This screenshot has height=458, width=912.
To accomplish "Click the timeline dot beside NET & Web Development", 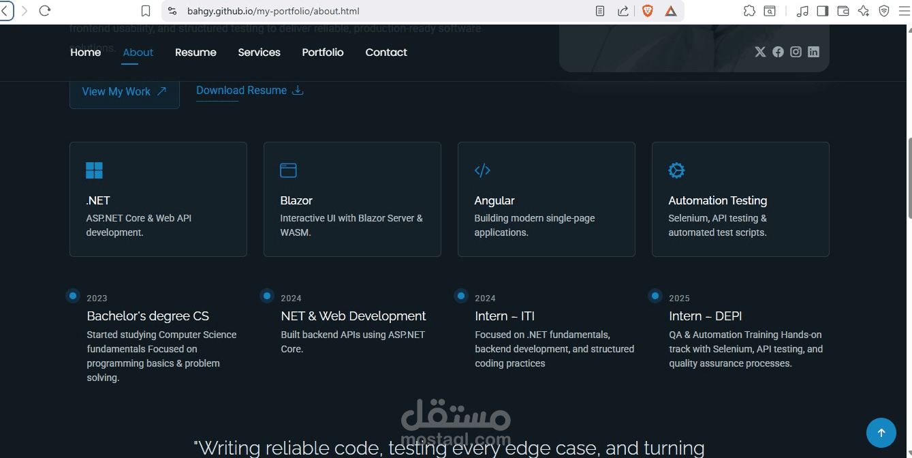I will [267, 296].
